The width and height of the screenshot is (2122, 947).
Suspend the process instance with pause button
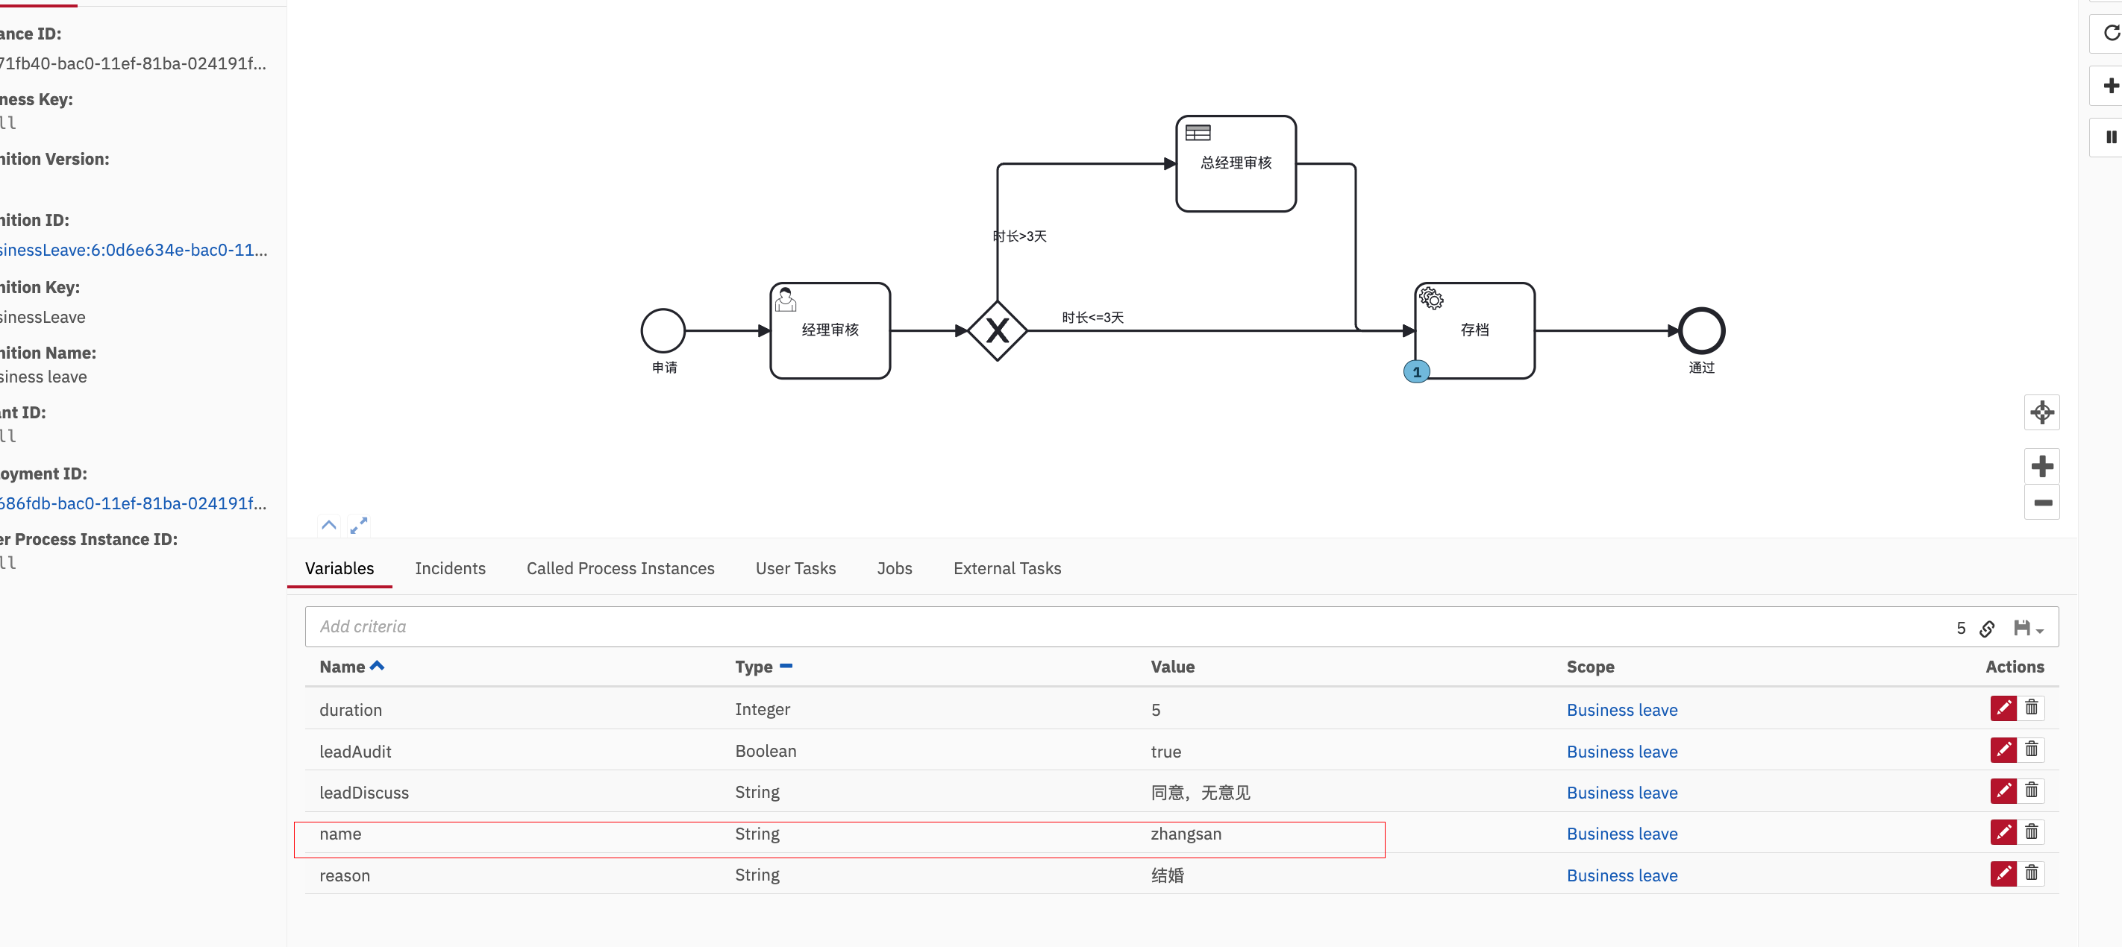point(2111,137)
